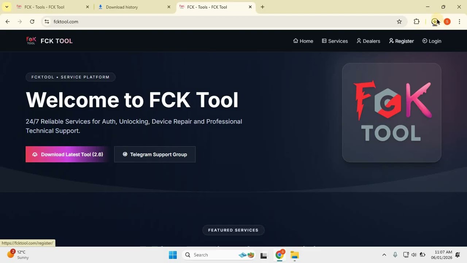Viewport: 467px width, 263px height.
Task: Open a new tab with plus button
Action: (x=262, y=7)
